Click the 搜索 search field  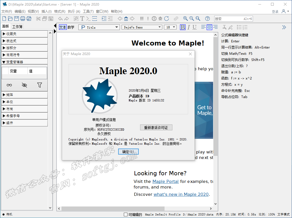pyautogui.click(x=234, y=19)
